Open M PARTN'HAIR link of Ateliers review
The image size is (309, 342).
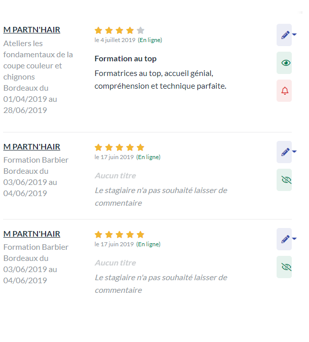point(31,30)
